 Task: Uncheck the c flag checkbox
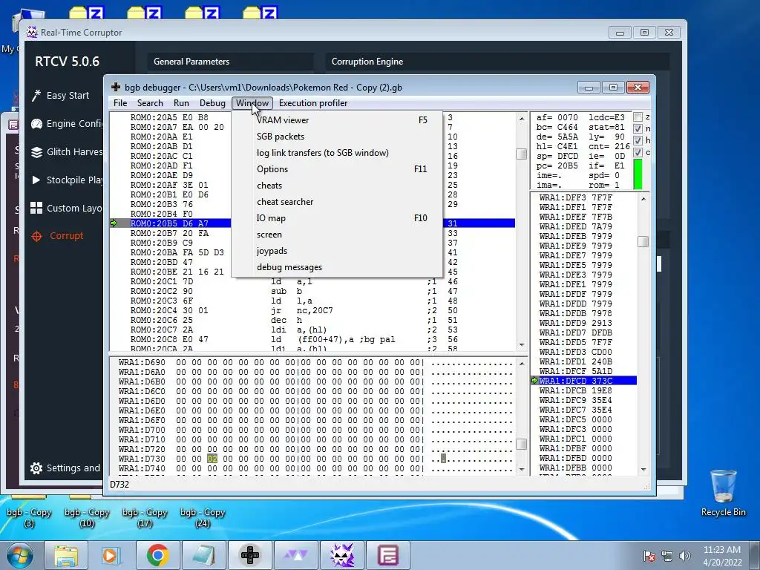(638, 152)
